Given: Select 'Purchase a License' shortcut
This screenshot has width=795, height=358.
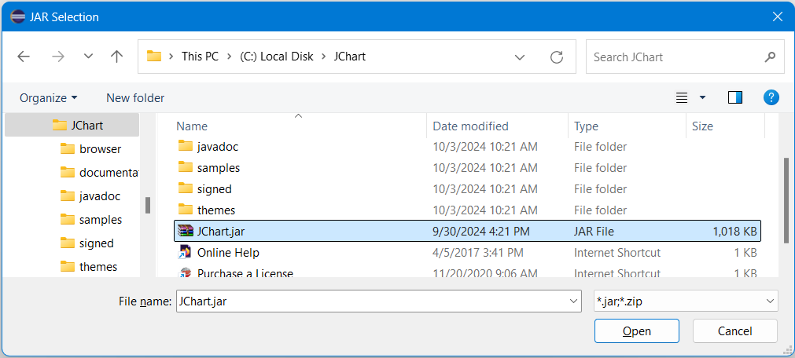Looking at the screenshot, I should click(x=467, y=272).
